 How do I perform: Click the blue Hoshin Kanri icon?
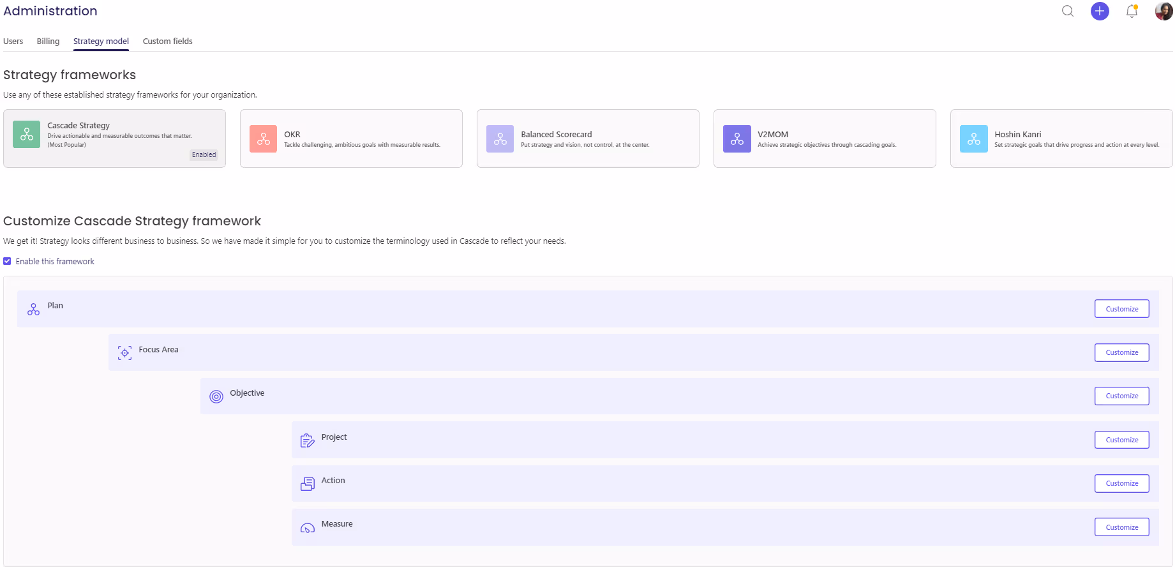pyautogui.click(x=974, y=139)
